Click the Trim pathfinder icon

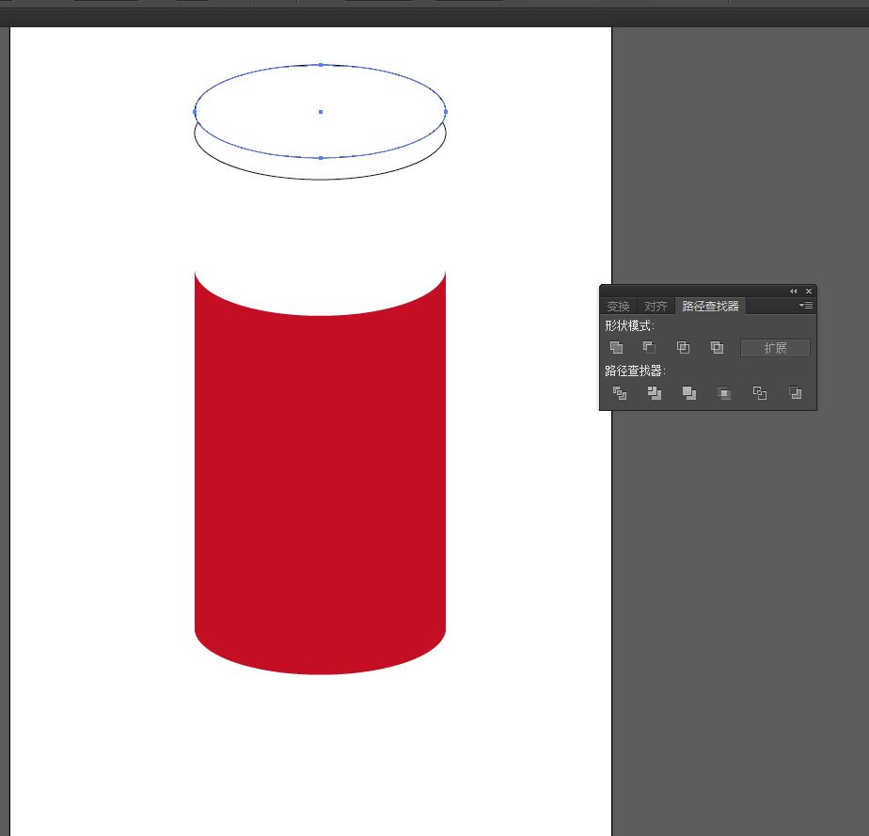point(655,393)
